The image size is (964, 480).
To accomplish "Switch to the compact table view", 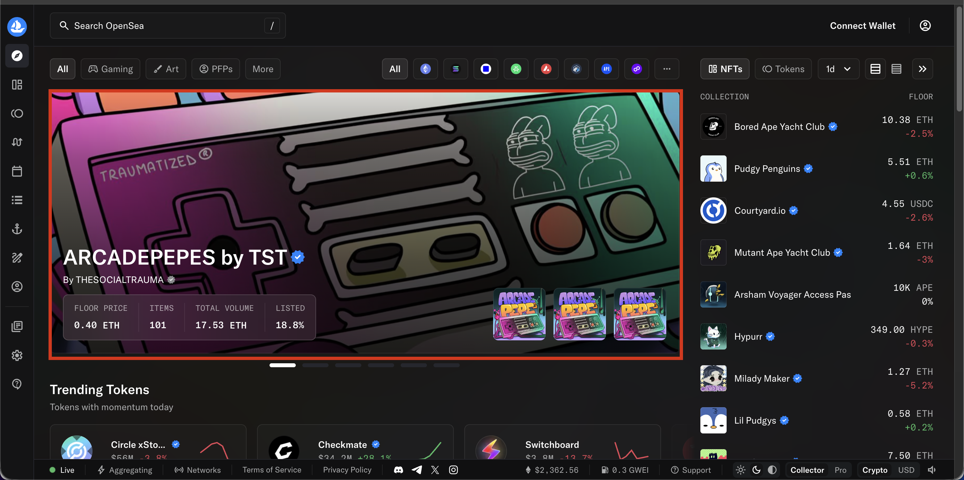I will click(896, 69).
